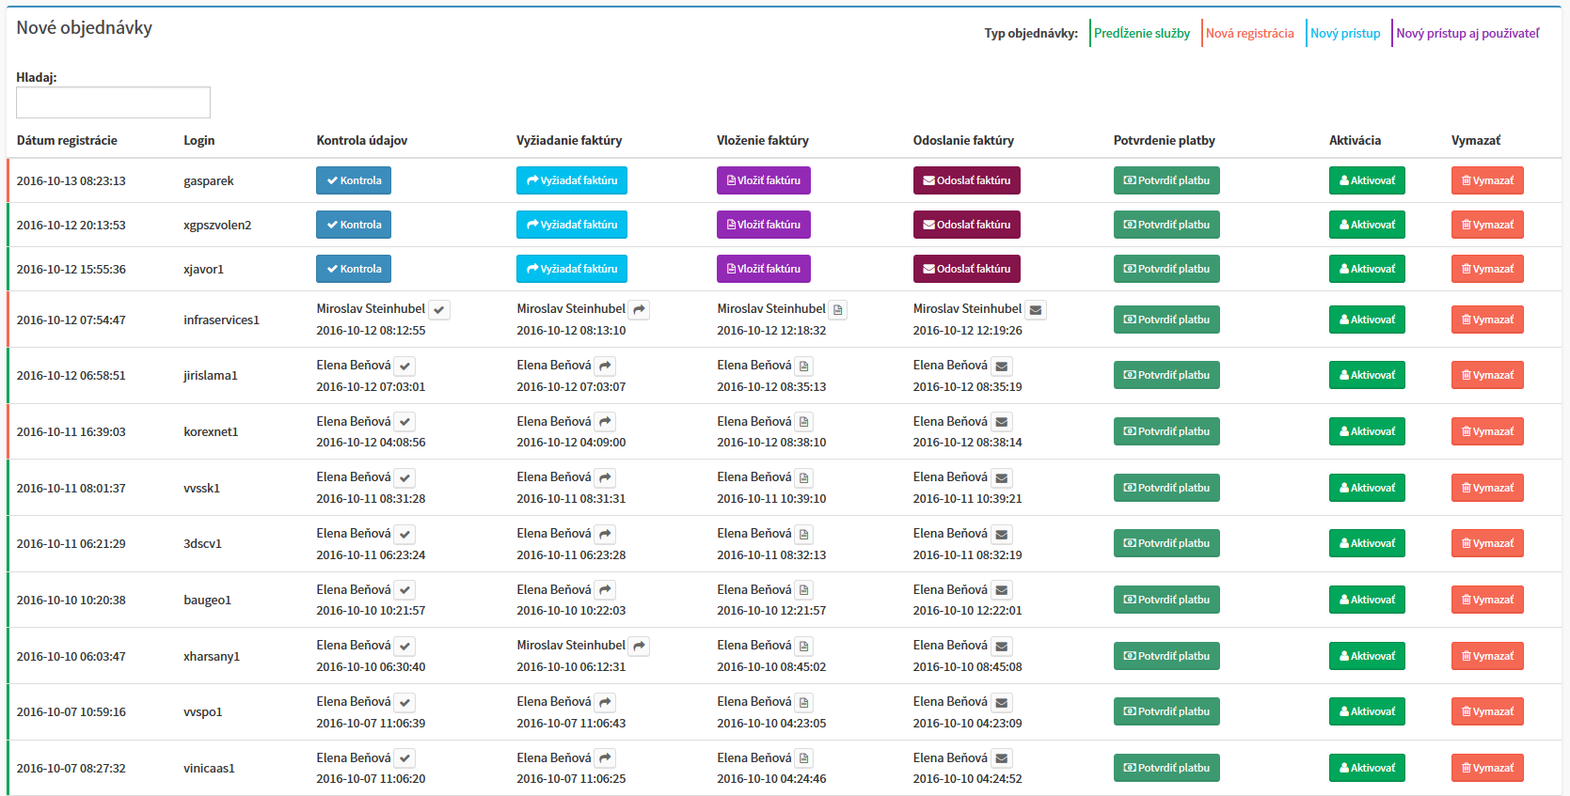Select Nový prístup order type legend
This screenshot has width=1570, height=796.
click(x=1345, y=33)
